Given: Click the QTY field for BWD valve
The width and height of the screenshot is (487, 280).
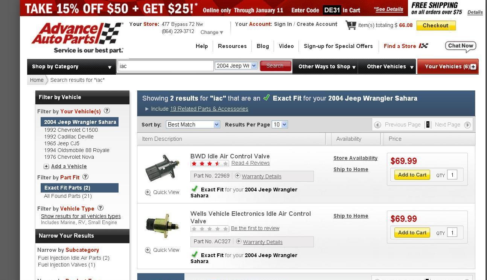Looking at the screenshot, I should click(452, 175).
